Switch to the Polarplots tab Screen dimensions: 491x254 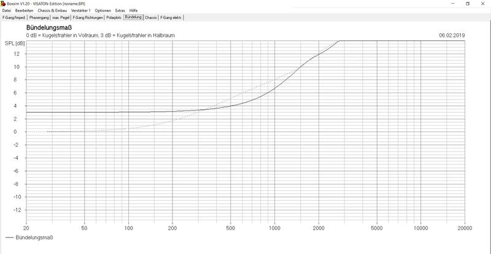[114, 18]
